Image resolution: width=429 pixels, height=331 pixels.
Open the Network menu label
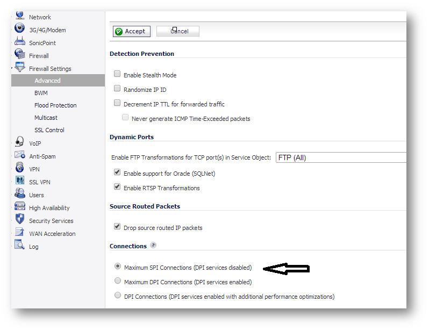pyautogui.click(x=40, y=17)
